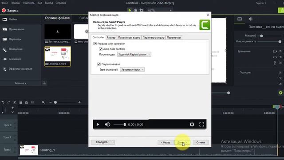Open the Вид menu
The width and height of the screenshot is (284, 160).
pyautogui.click(x=40, y=3)
